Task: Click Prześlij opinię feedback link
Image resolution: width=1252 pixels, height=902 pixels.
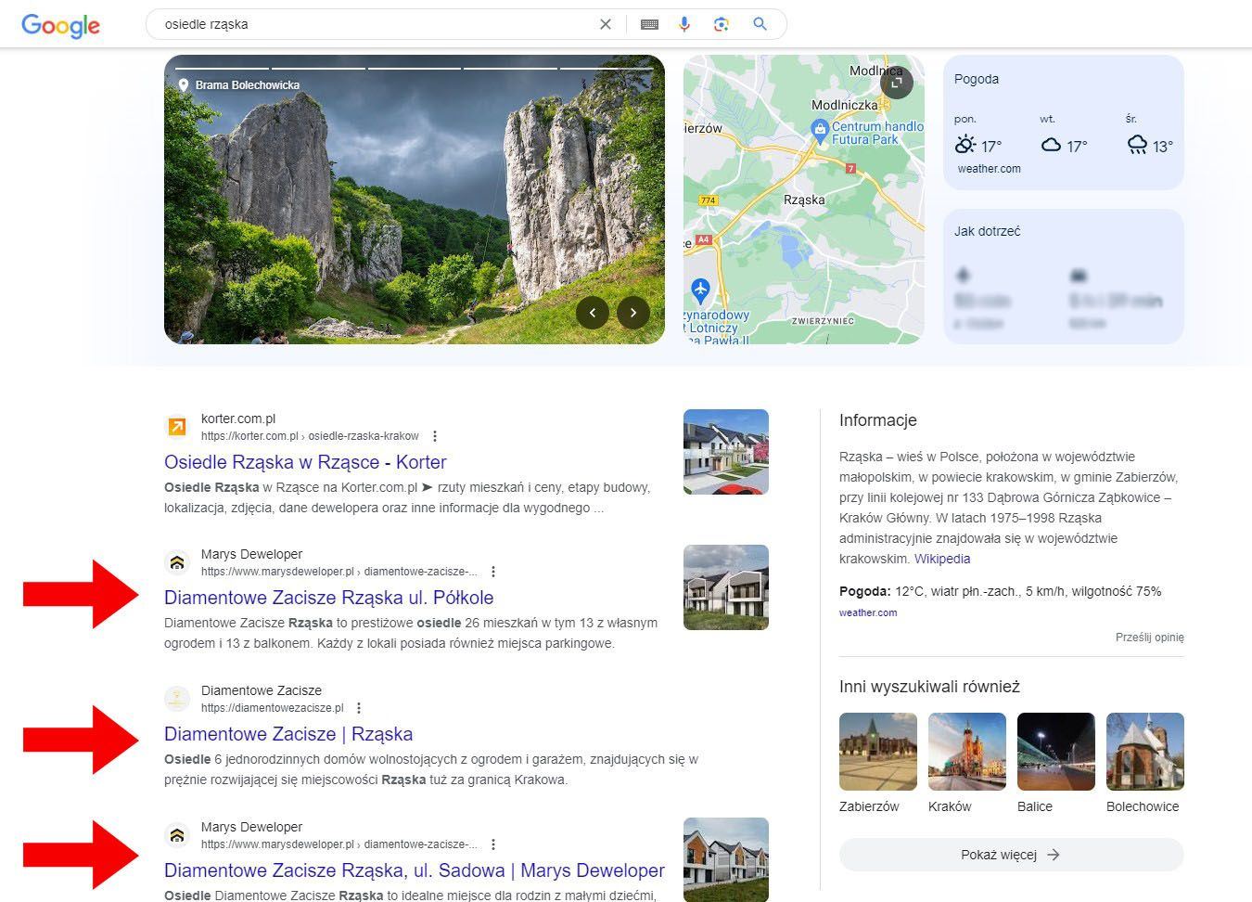Action: [x=1150, y=638]
